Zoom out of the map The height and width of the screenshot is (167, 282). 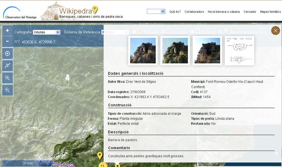coord(7,41)
